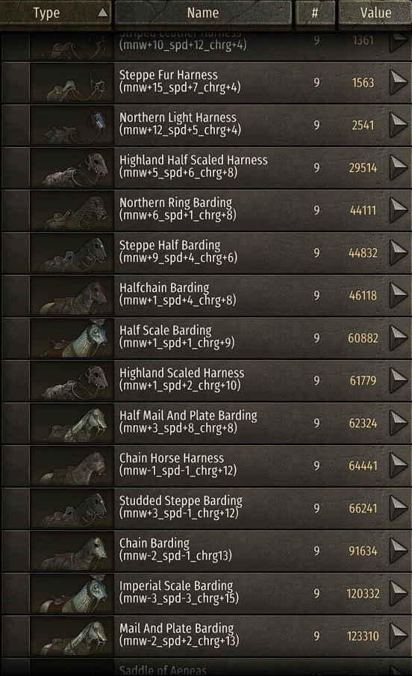Click transfer arrow for Chain Horse Harness
The image size is (412, 676).
399,465
